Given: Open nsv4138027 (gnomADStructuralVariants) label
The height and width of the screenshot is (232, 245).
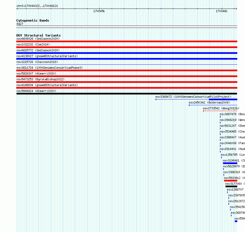Looking at the screenshot, I should [47, 56].
